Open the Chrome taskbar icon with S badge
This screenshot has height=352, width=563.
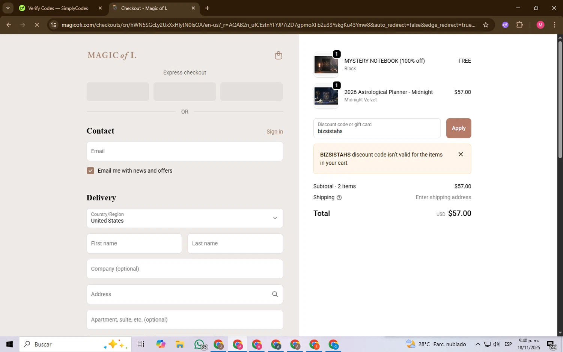coord(314,344)
